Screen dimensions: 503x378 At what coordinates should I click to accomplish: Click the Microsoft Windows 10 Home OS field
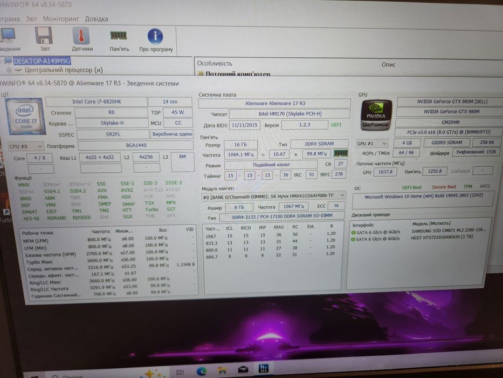(x=423, y=199)
